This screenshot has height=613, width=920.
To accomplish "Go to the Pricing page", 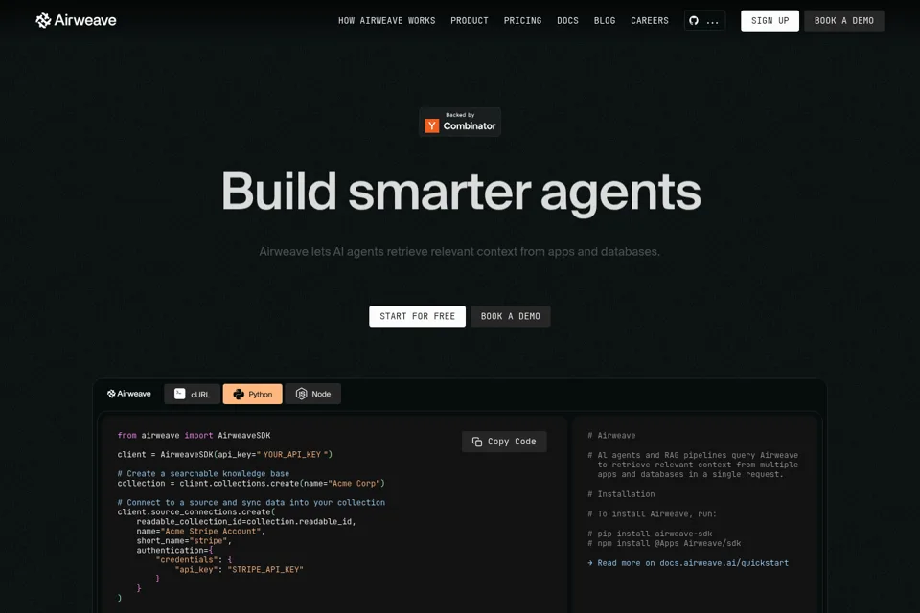I will [x=522, y=20].
